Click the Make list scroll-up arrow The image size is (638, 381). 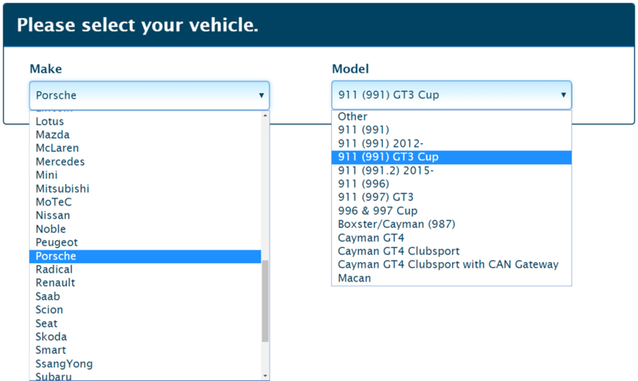pos(266,116)
